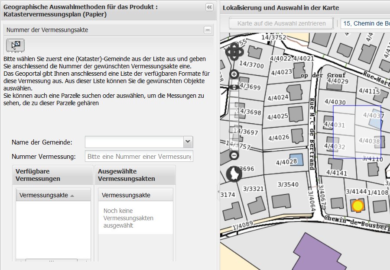Select the Verfügbare Vermessungen panel header
This screenshot has height=270, width=390.
[x=52, y=174]
